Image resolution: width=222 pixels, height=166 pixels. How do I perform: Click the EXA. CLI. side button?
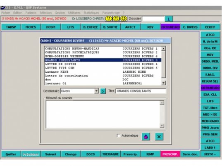[x=210, y=95]
